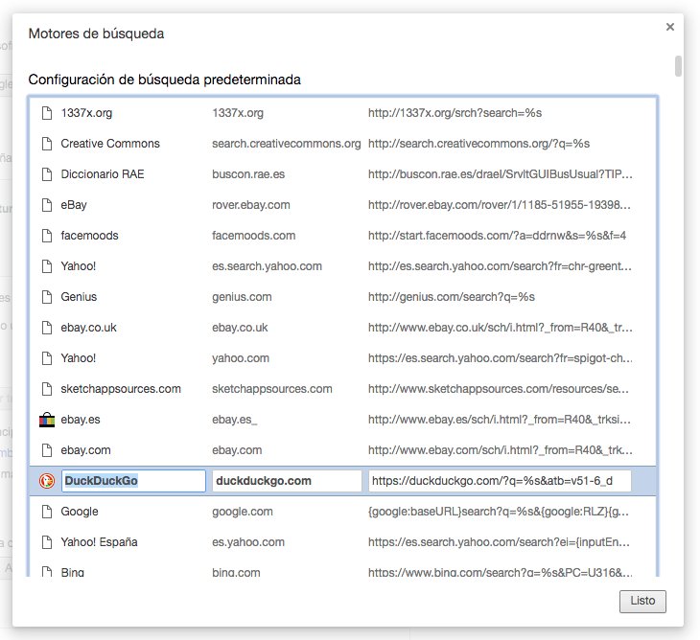The width and height of the screenshot is (700, 640).
Task: Click the facemoods.com keyword
Action: (253, 236)
